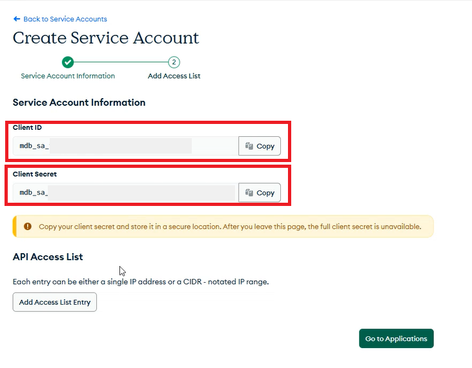Focus the Client ID text field
Image resolution: width=472 pixels, height=368 pixels.
click(x=125, y=146)
